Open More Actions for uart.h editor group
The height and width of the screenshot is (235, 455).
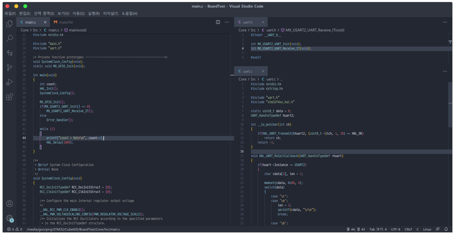coord(445,22)
